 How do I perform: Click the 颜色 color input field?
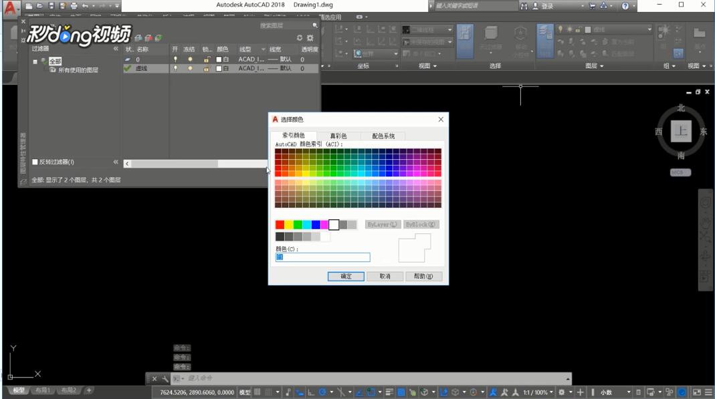click(323, 257)
